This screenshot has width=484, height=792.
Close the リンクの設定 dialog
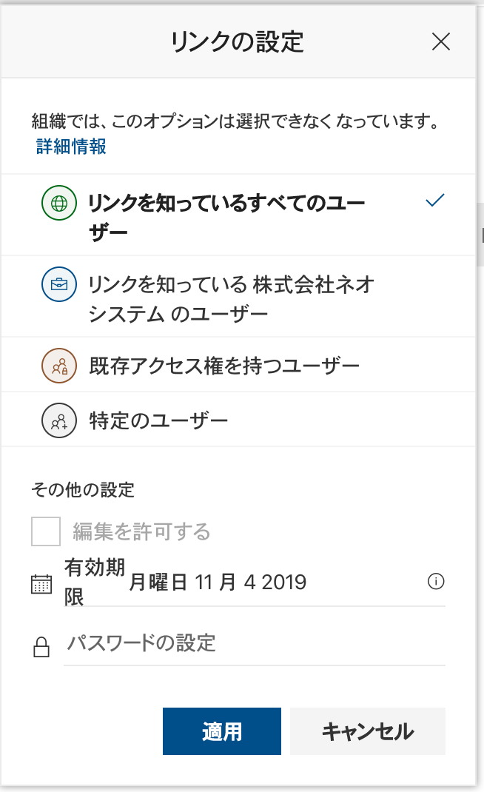tap(441, 42)
